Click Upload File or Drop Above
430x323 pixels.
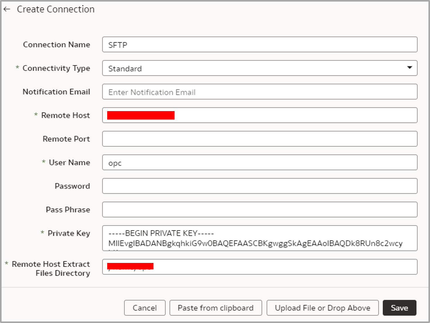click(x=322, y=308)
